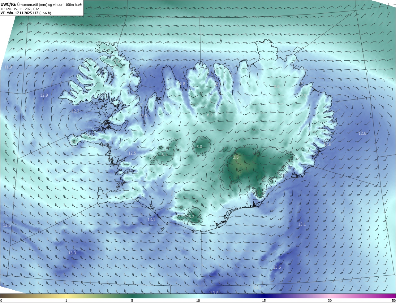Click the 12.7 value label
396x303 pixels.
pos(75,111)
